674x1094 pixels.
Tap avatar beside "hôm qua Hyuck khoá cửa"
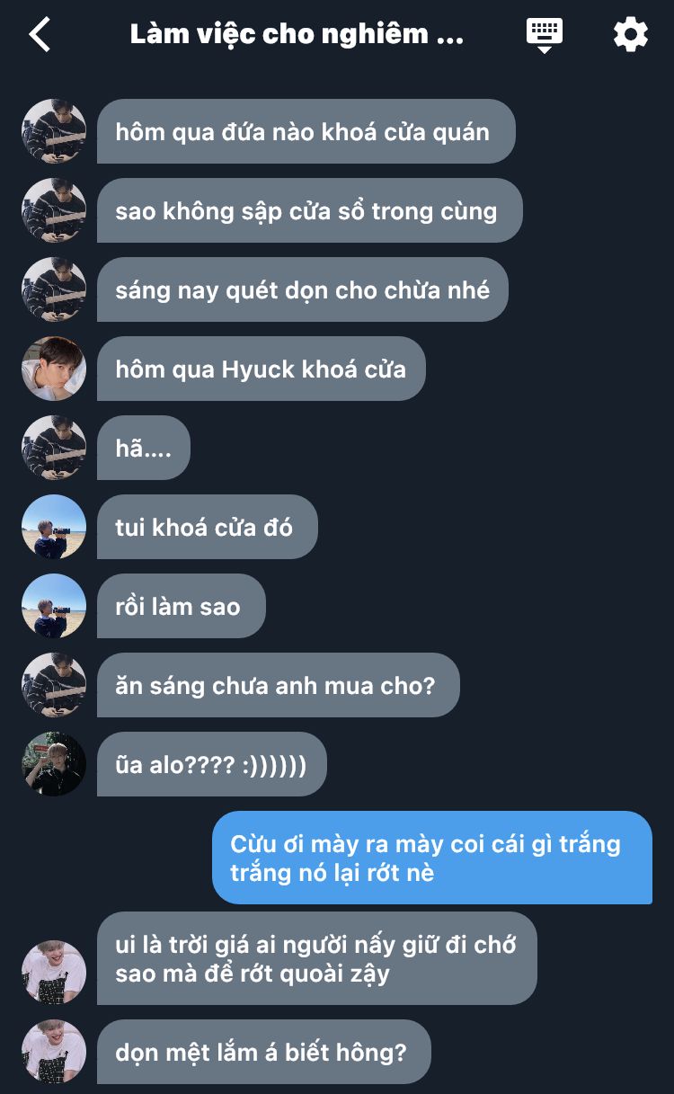[x=54, y=369]
